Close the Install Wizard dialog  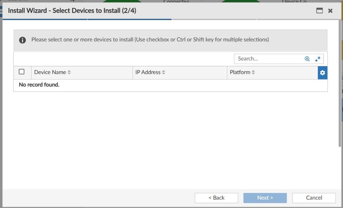[x=330, y=11]
